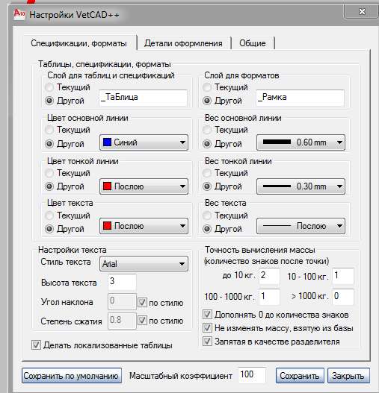
Task: Open the 0.30 mm thin line weight dropdown
Action: (301, 186)
